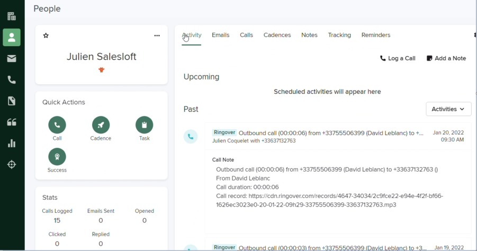Viewport: 477px width, 251px height.
Task: Toggle the favorite star for Julien Salesloft
Action: coord(46,35)
